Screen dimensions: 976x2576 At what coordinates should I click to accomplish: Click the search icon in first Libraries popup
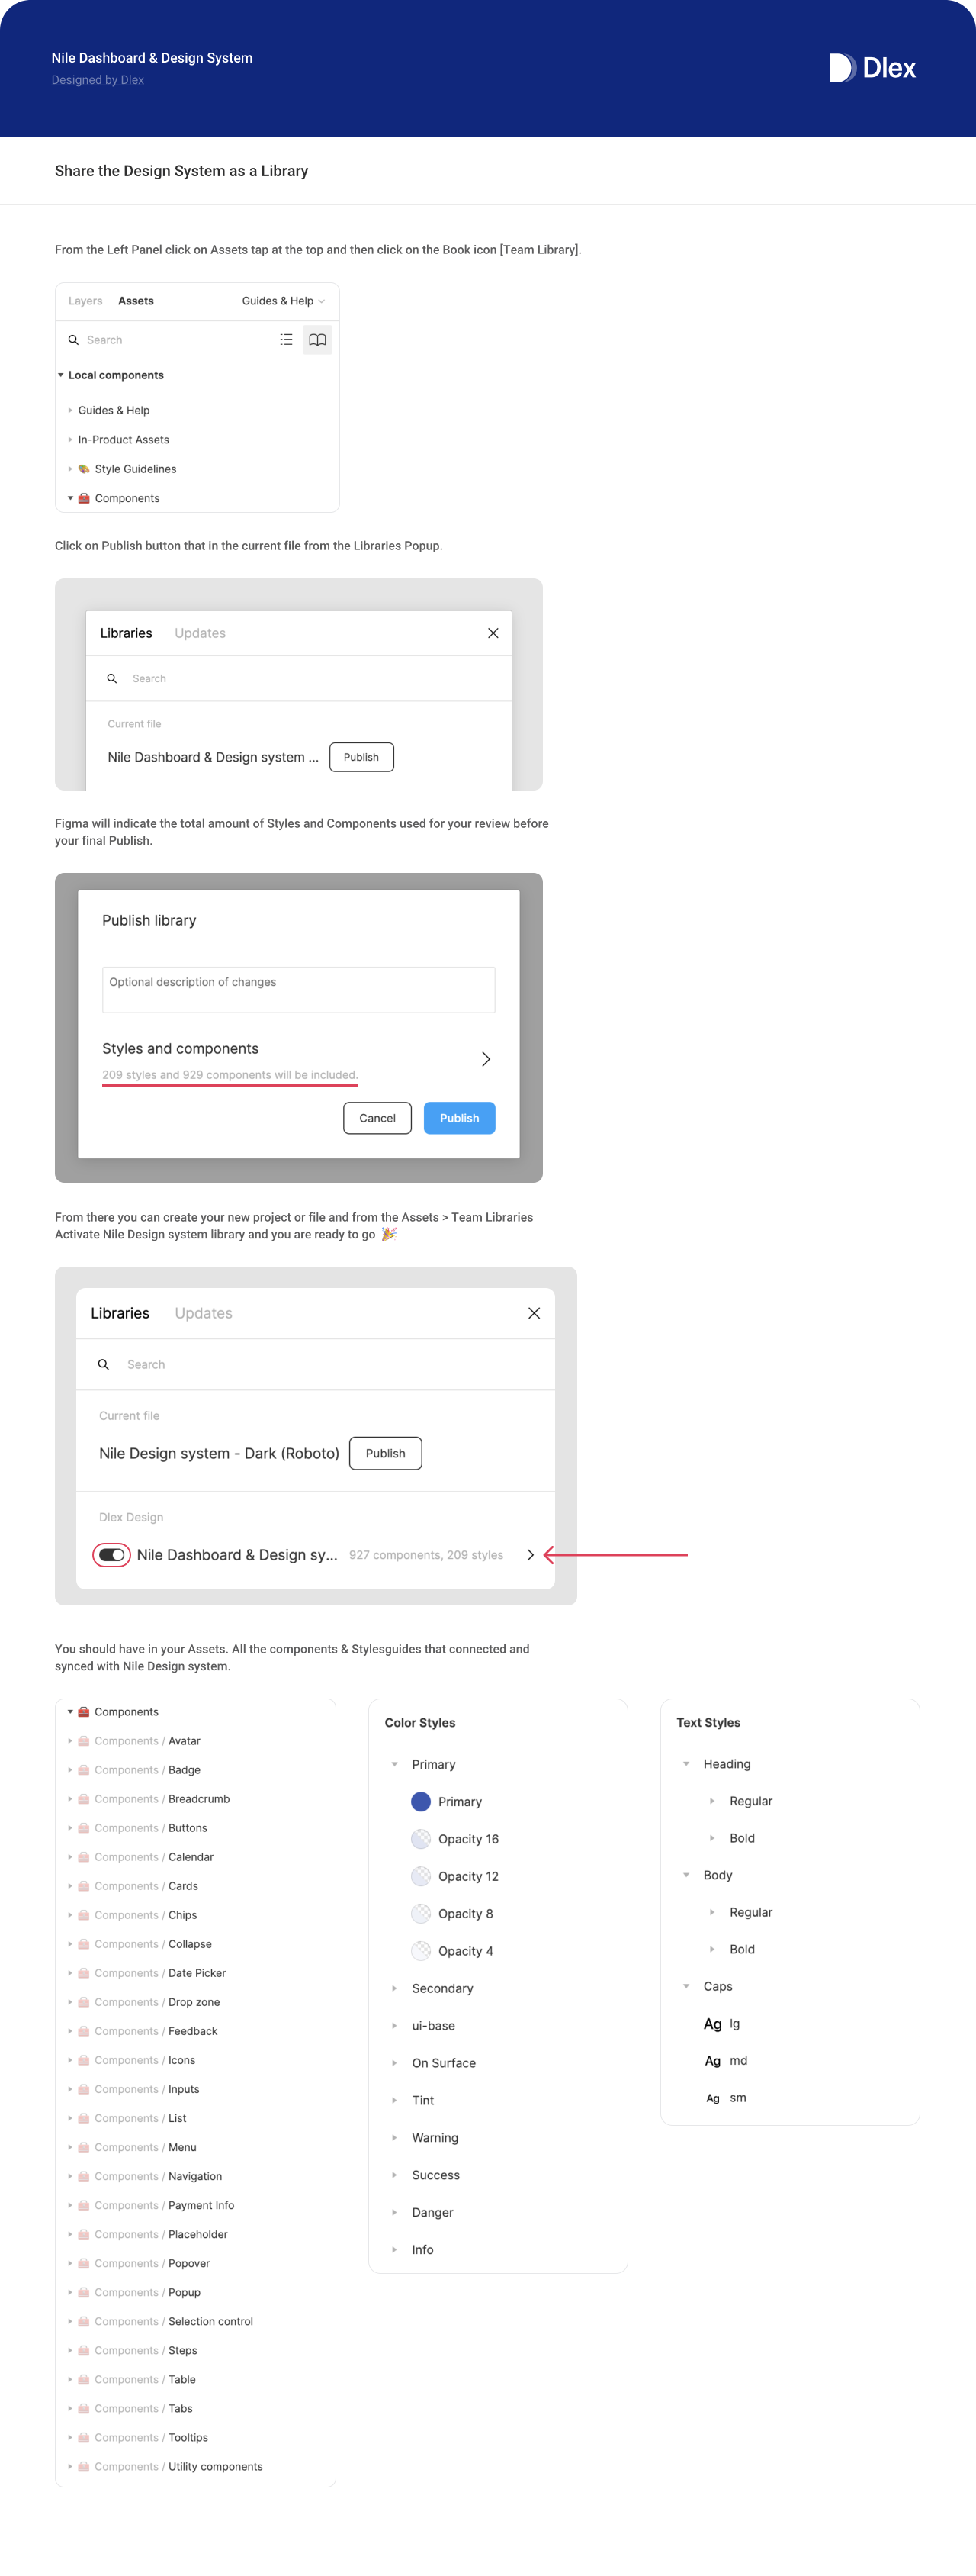click(x=112, y=678)
